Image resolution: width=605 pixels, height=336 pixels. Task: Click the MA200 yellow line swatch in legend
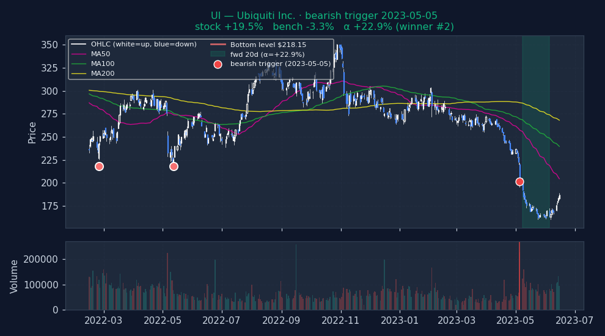[x=79, y=73]
